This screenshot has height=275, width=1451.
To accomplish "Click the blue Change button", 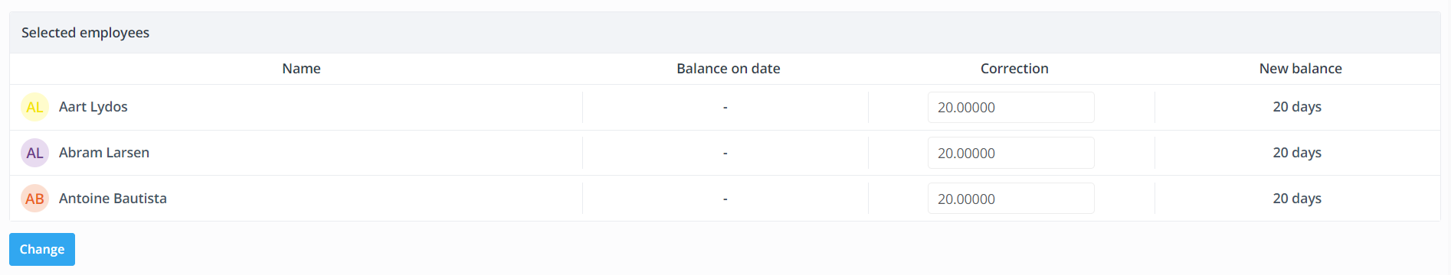I will tap(42, 249).
